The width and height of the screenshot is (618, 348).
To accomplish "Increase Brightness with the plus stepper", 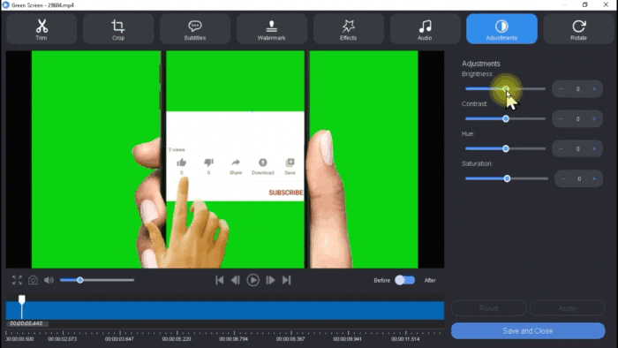I will 594,89.
